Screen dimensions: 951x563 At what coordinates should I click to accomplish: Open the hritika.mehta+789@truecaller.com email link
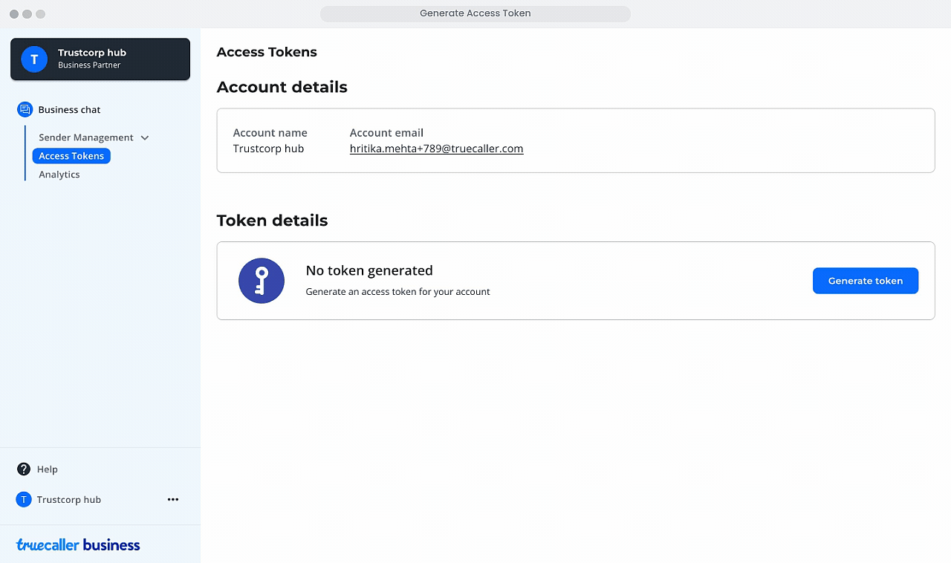coord(436,149)
